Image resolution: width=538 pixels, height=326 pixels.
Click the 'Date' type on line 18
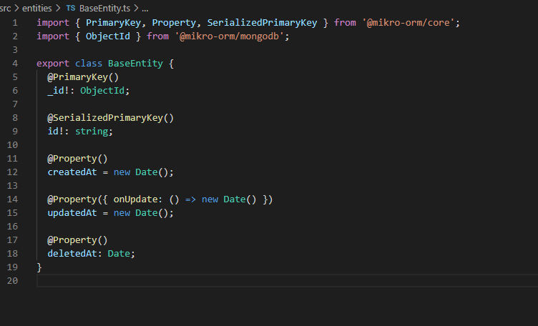pyautogui.click(x=119, y=254)
